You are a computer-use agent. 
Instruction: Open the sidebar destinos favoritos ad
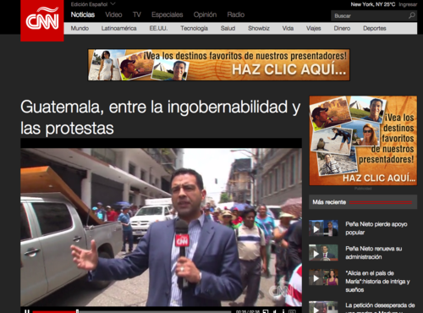(363, 140)
